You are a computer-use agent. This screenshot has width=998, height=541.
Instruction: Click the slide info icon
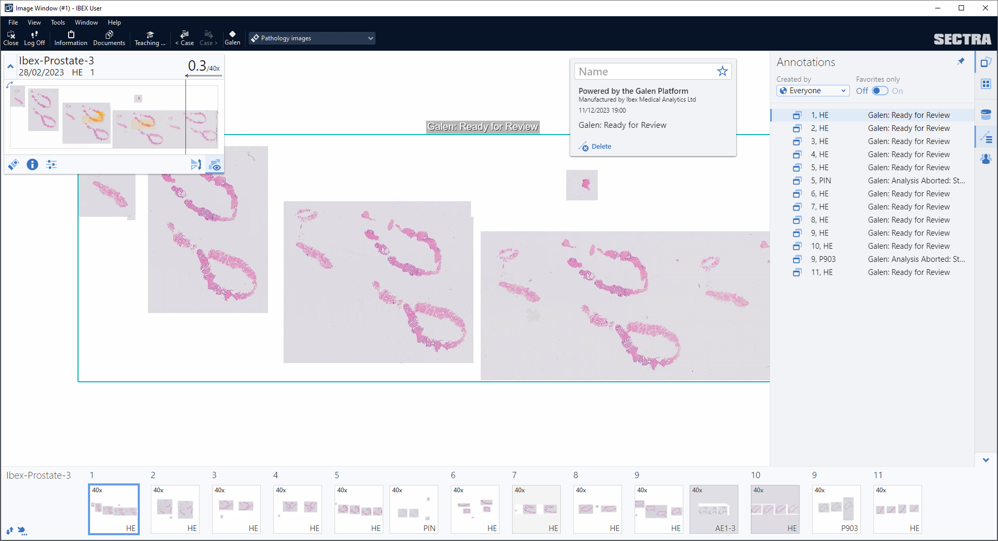(x=32, y=164)
